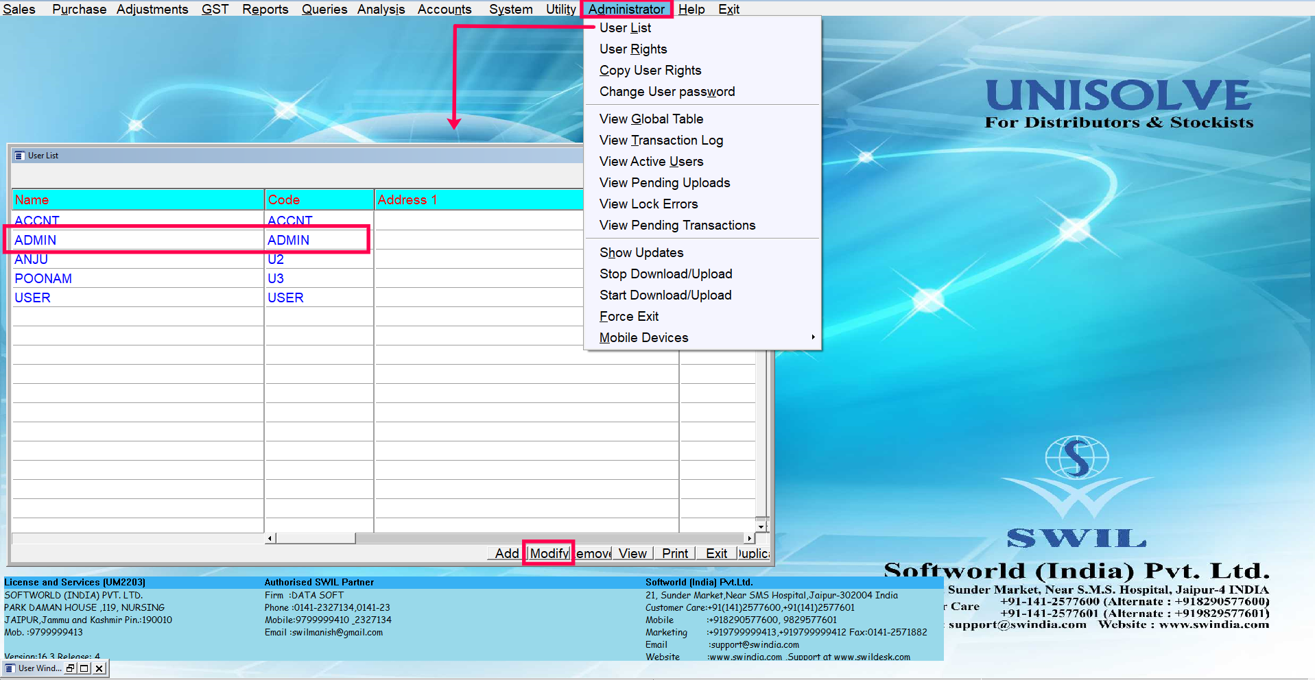This screenshot has width=1315, height=680.
Task: Click the horizontal scrollbar thumb
Action: tap(316, 538)
